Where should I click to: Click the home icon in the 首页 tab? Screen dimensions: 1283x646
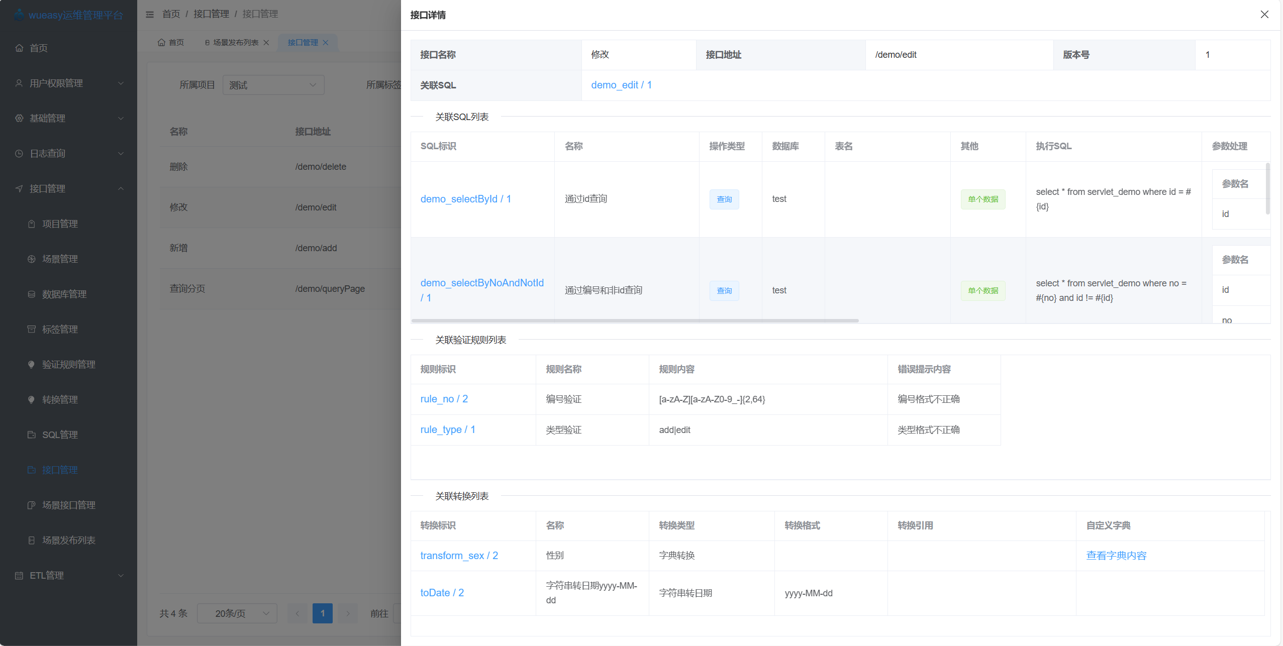point(161,43)
